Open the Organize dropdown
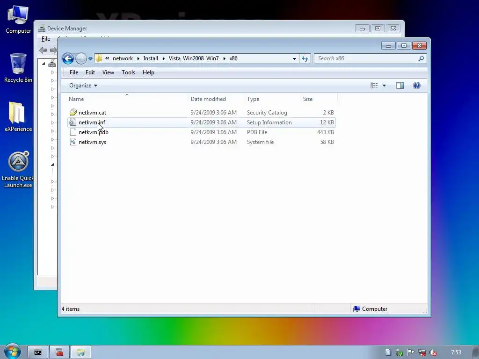Image resolution: width=479 pixels, height=359 pixels. [83, 86]
